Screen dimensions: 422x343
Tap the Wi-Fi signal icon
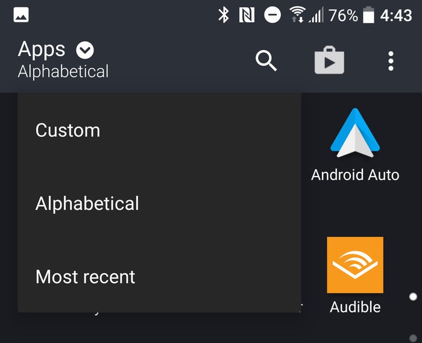tap(297, 14)
